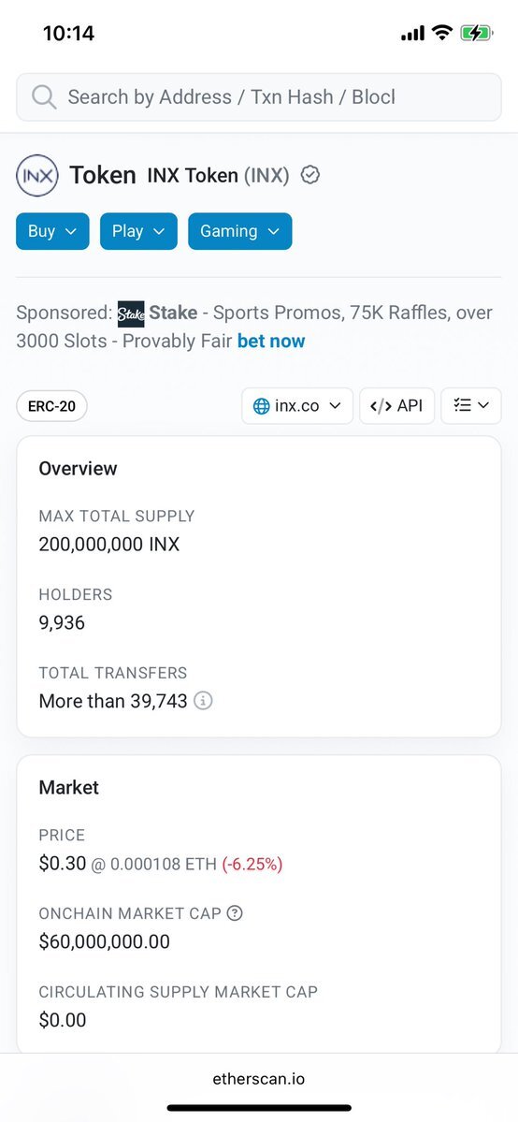
Task: Click info icon next to Total Transfers
Action: (x=203, y=701)
